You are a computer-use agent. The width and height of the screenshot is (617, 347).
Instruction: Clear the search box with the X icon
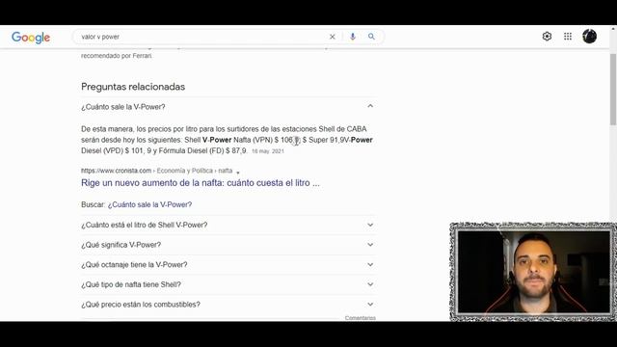332,37
